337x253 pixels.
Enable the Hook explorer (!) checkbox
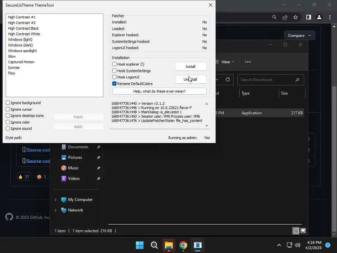pos(114,64)
